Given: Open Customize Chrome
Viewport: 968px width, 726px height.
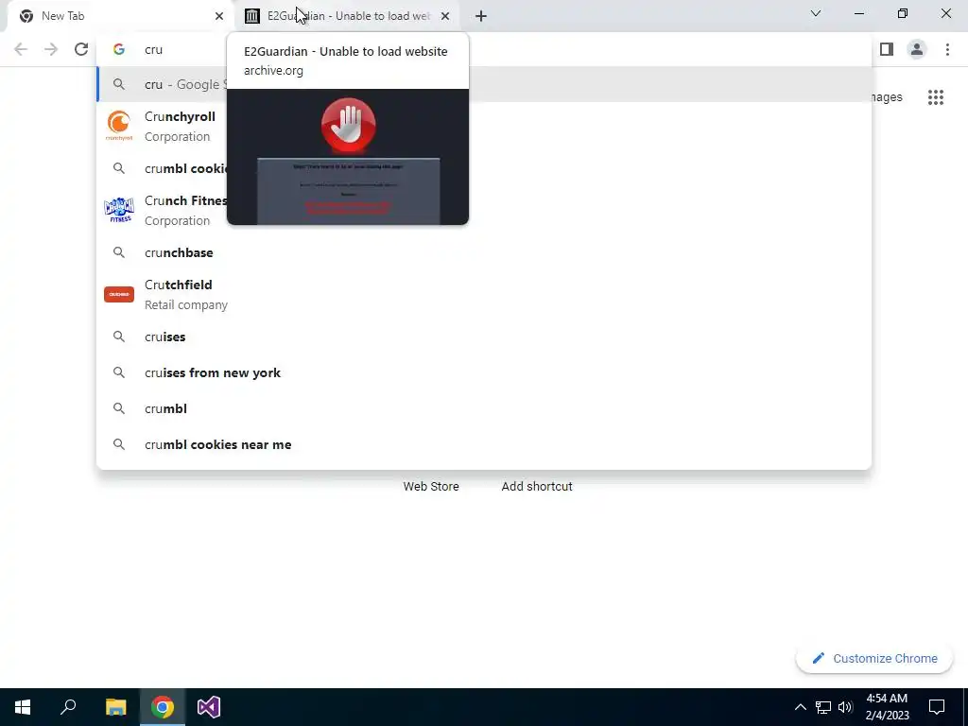Looking at the screenshot, I should 874,658.
